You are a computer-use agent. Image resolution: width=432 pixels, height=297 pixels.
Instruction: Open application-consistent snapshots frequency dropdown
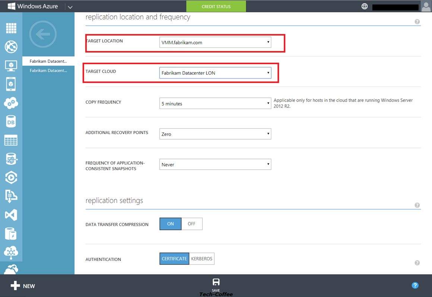click(215, 164)
